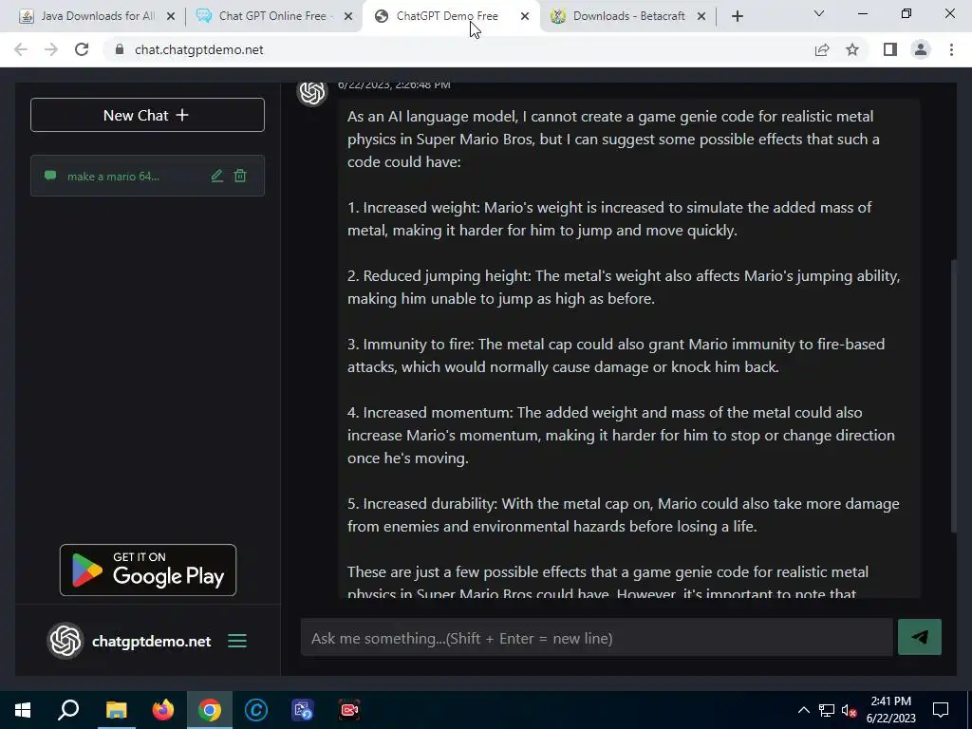Click the '2. Reduced jumping height' paragraph

pyautogui.click(x=624, y=287)
